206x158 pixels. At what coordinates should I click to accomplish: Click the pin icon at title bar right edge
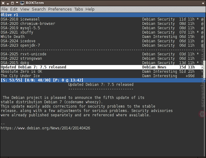click(203, 3)
